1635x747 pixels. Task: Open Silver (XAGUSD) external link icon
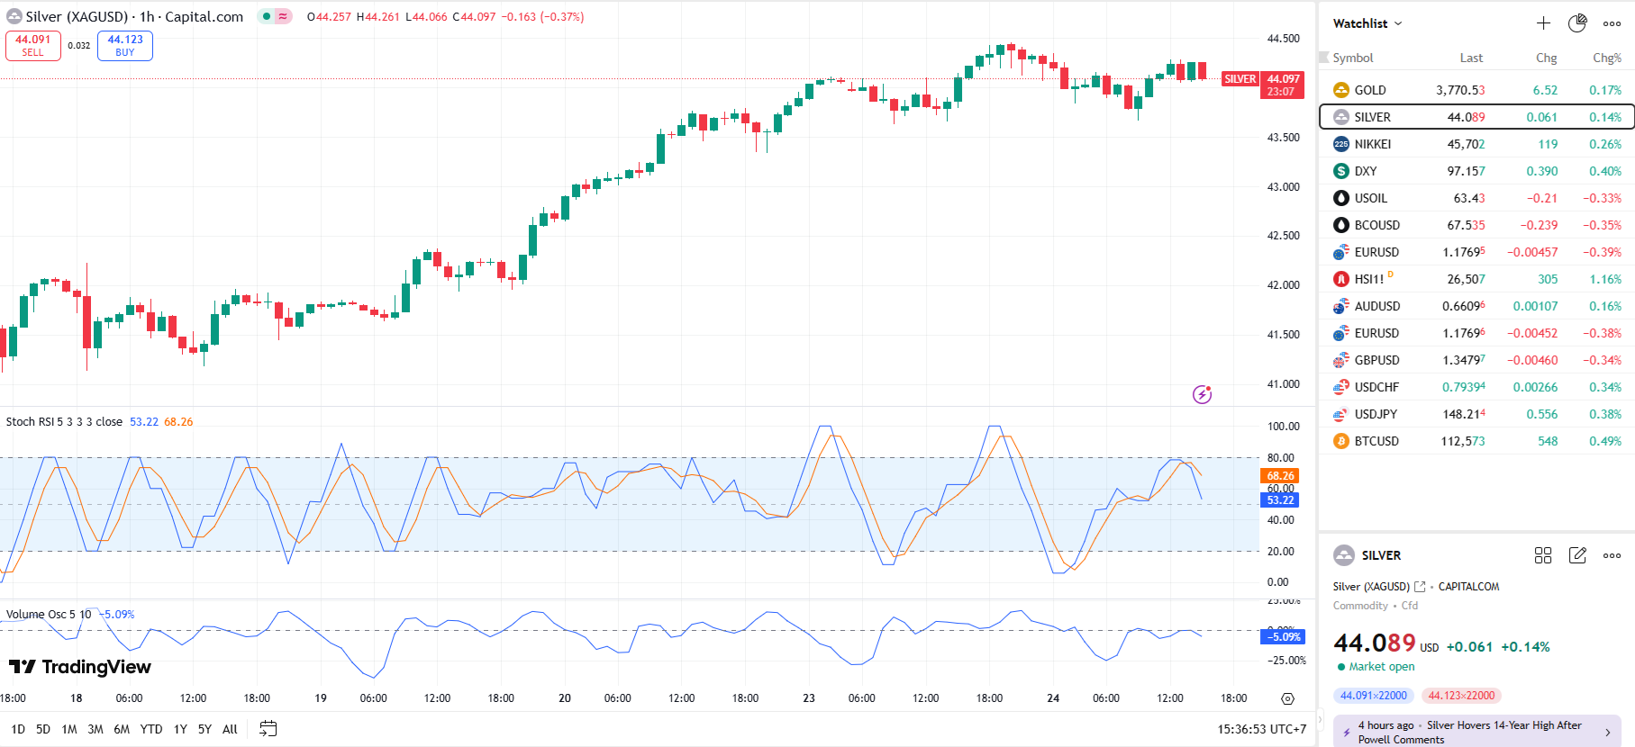[1420, 587]
